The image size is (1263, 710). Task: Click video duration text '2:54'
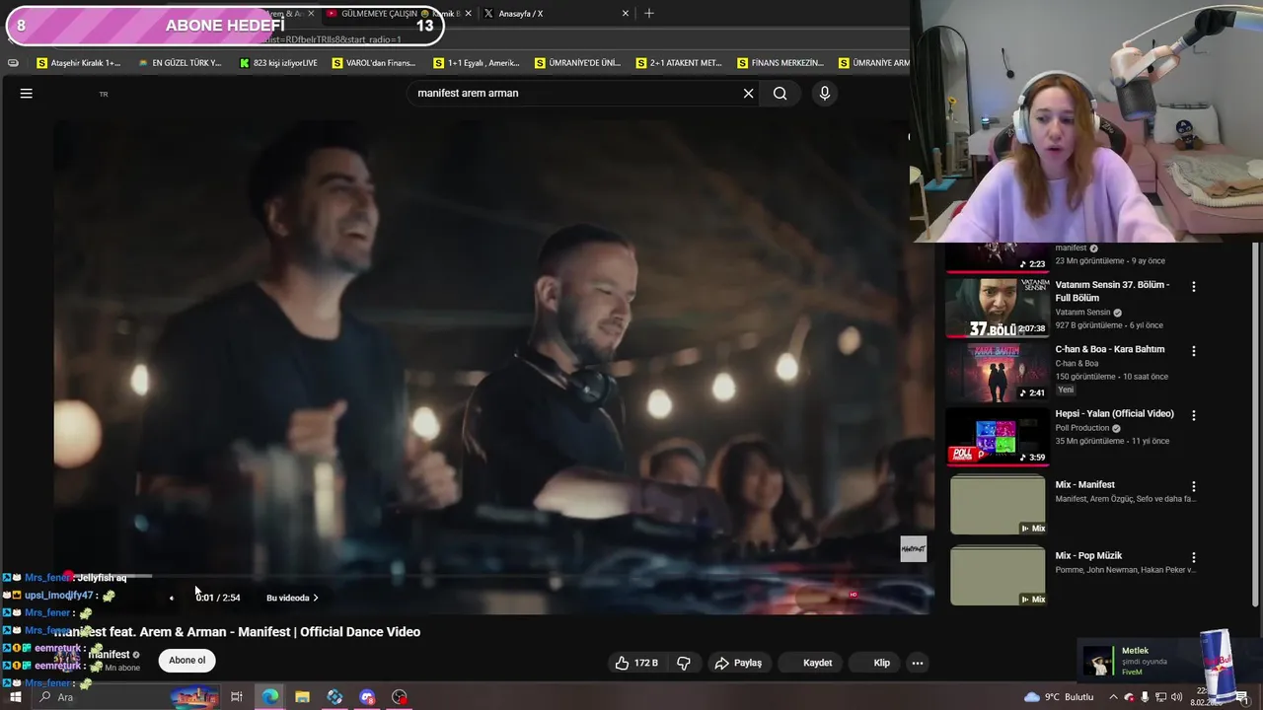click(231, 598)
